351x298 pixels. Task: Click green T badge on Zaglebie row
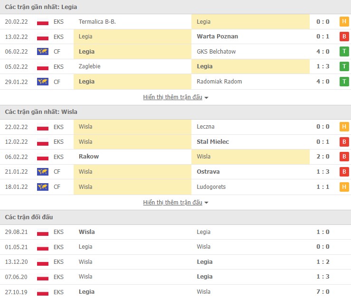(343, 66)
